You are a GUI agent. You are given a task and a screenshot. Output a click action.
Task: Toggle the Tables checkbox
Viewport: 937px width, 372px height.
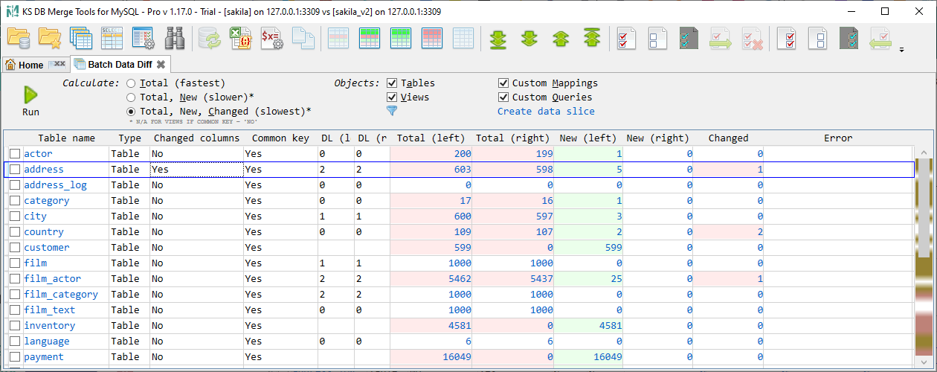392,83
